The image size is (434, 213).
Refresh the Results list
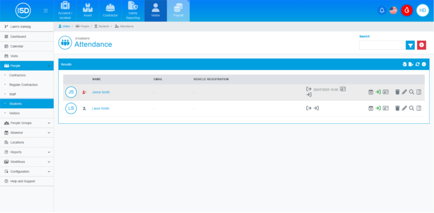coord(417,64)
